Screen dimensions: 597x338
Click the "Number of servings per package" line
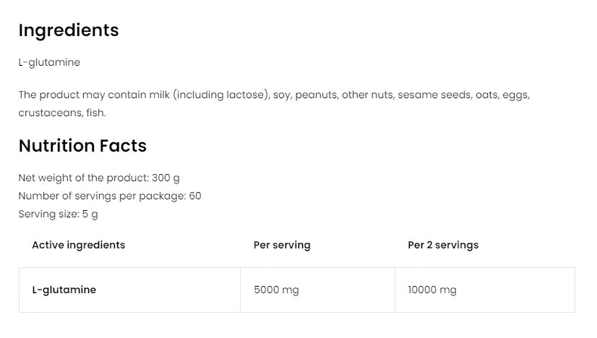110,196
